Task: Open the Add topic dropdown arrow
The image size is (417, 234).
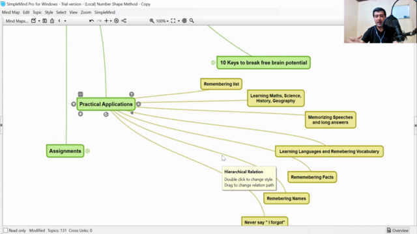Action: tap(111, 21)
